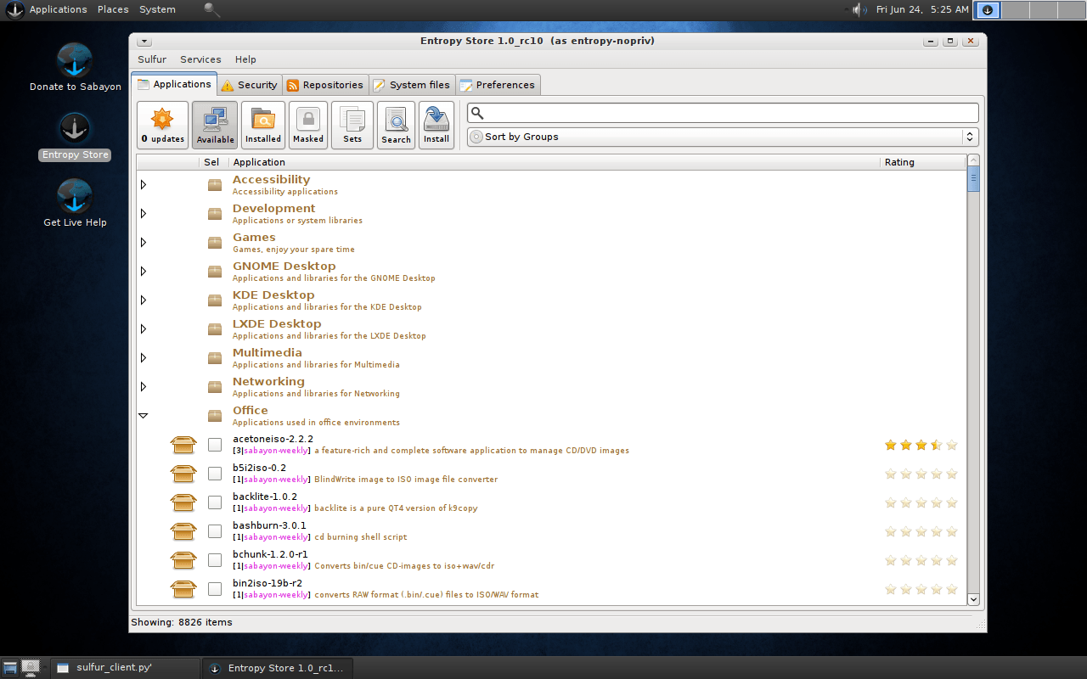
Task: Expand the GNOME Desktop group
Action: [x=143, y=271]
